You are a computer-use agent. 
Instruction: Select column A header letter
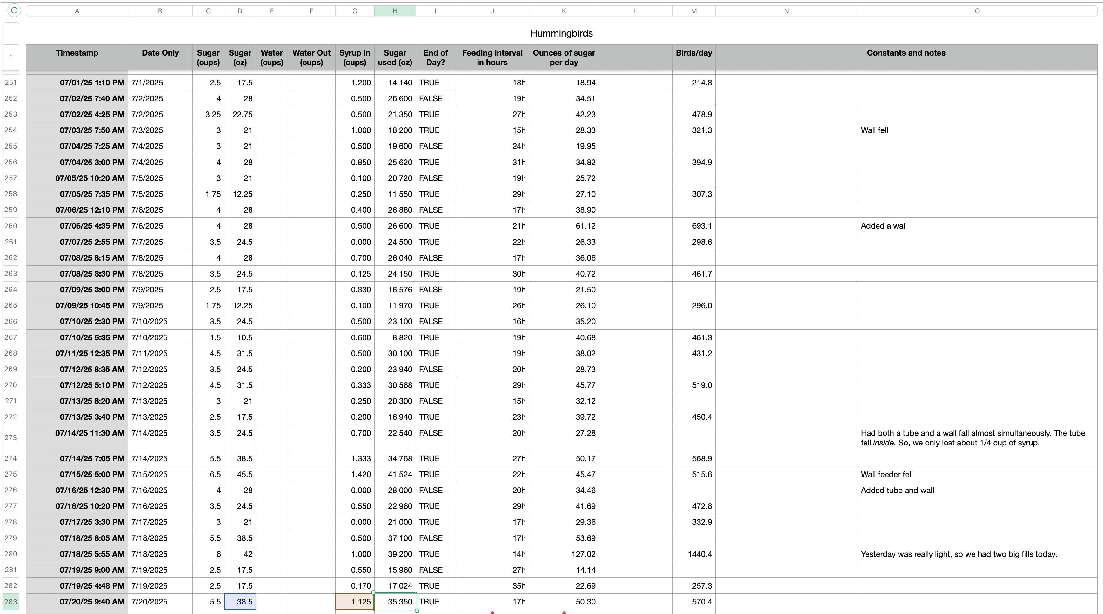pyautogui.click(x=77, y=11)
